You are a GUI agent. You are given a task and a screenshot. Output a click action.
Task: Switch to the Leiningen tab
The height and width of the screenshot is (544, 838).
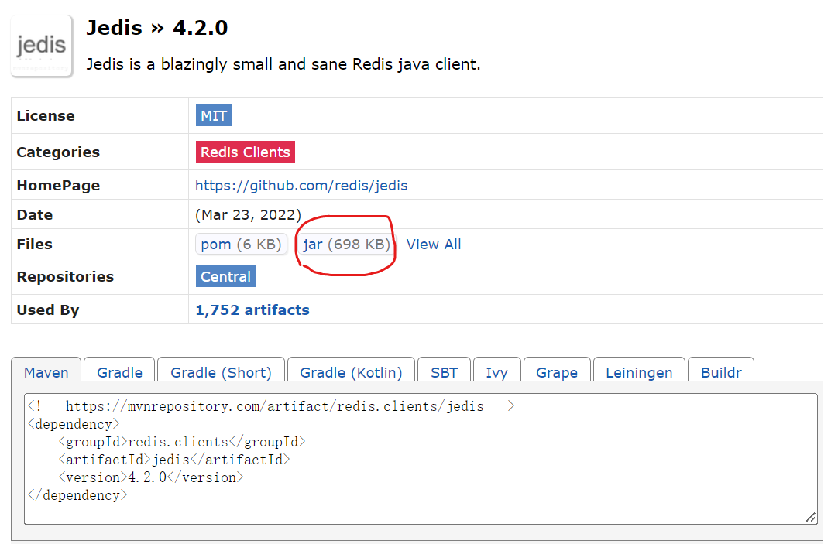tap(639, 372)
